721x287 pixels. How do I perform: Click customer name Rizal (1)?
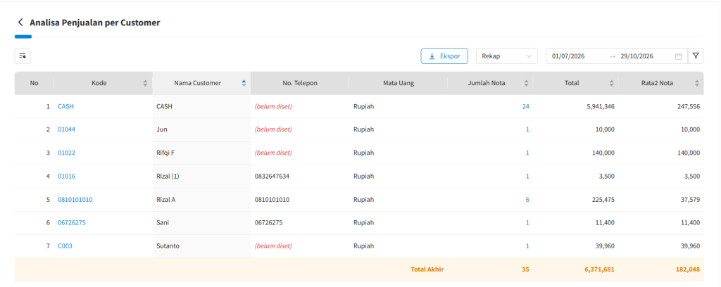(x=168, y=177)
